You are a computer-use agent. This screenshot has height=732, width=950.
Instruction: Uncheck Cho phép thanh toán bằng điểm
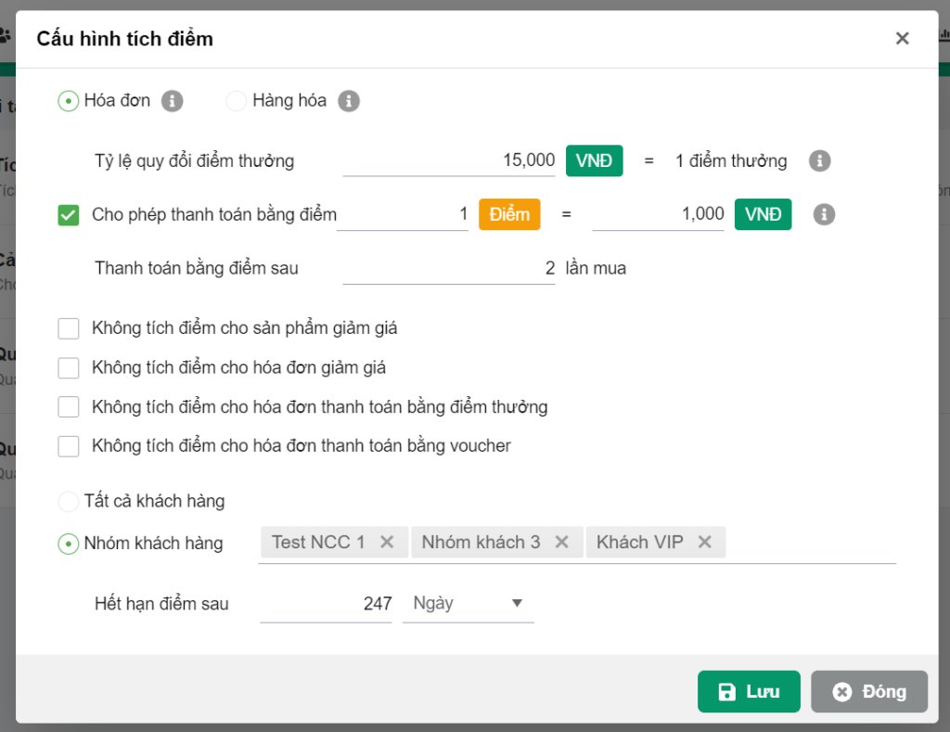(69, 215)
